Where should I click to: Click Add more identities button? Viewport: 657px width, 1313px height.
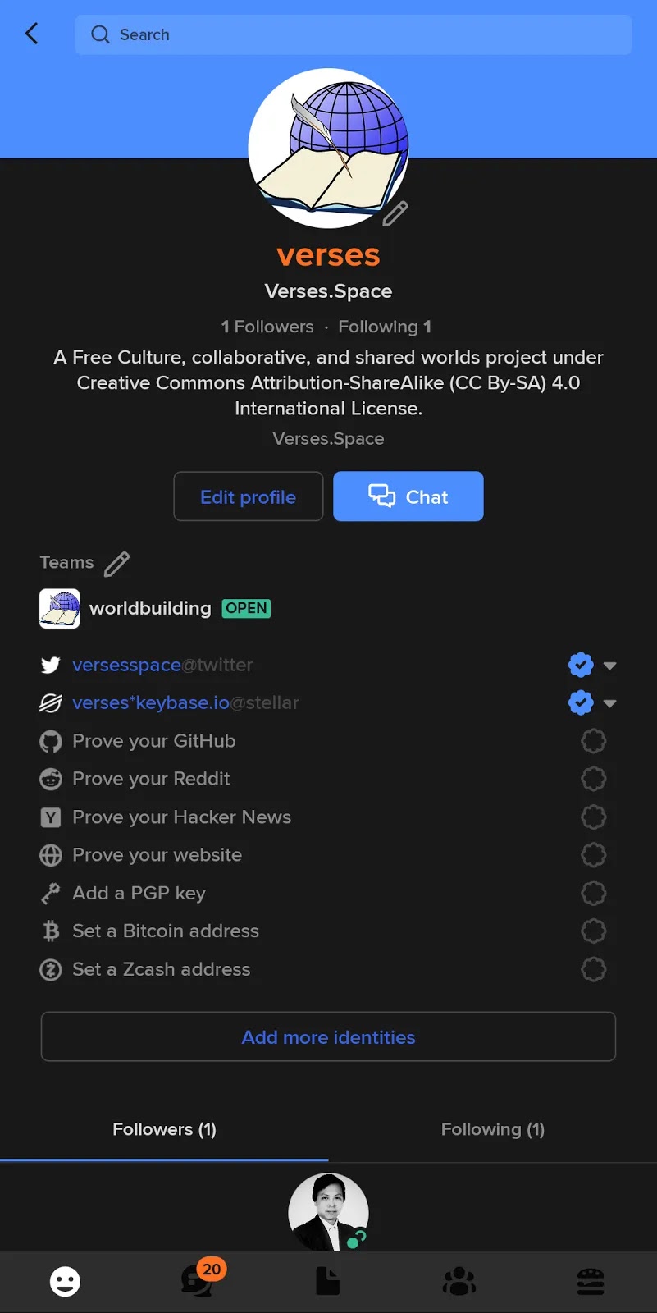point(328,1037)
